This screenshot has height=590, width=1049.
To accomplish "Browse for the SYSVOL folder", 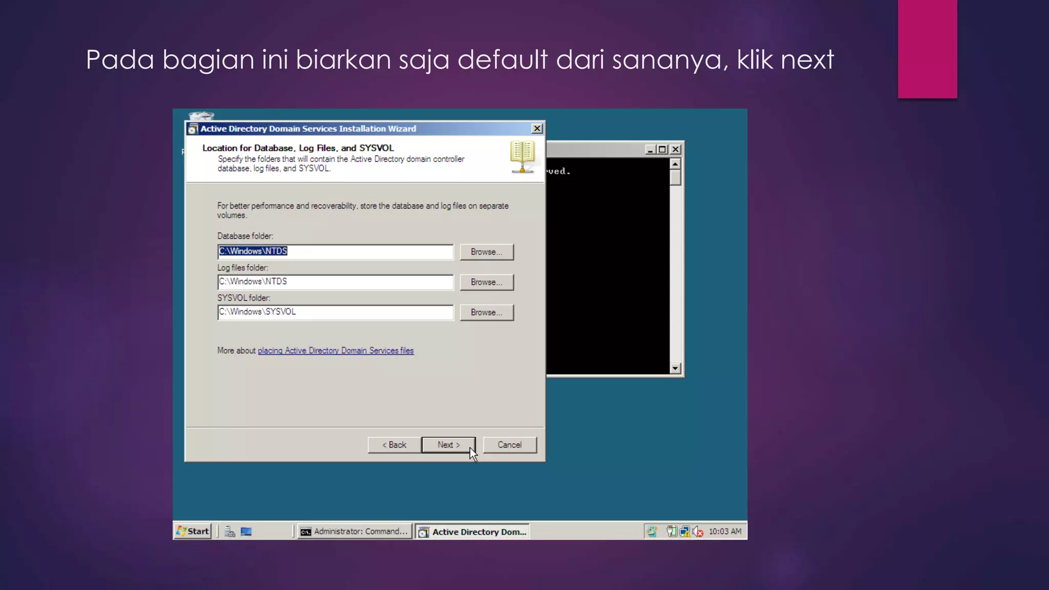I will pyautogui.click(x=487, y=312).
